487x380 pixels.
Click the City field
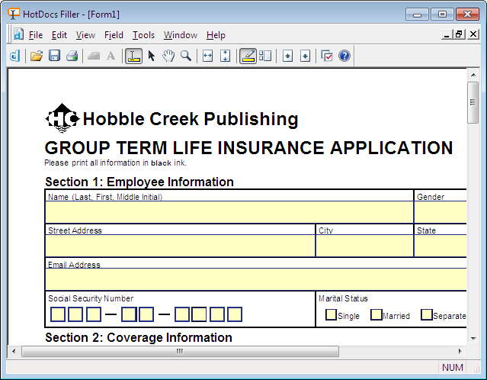[364, 246]
